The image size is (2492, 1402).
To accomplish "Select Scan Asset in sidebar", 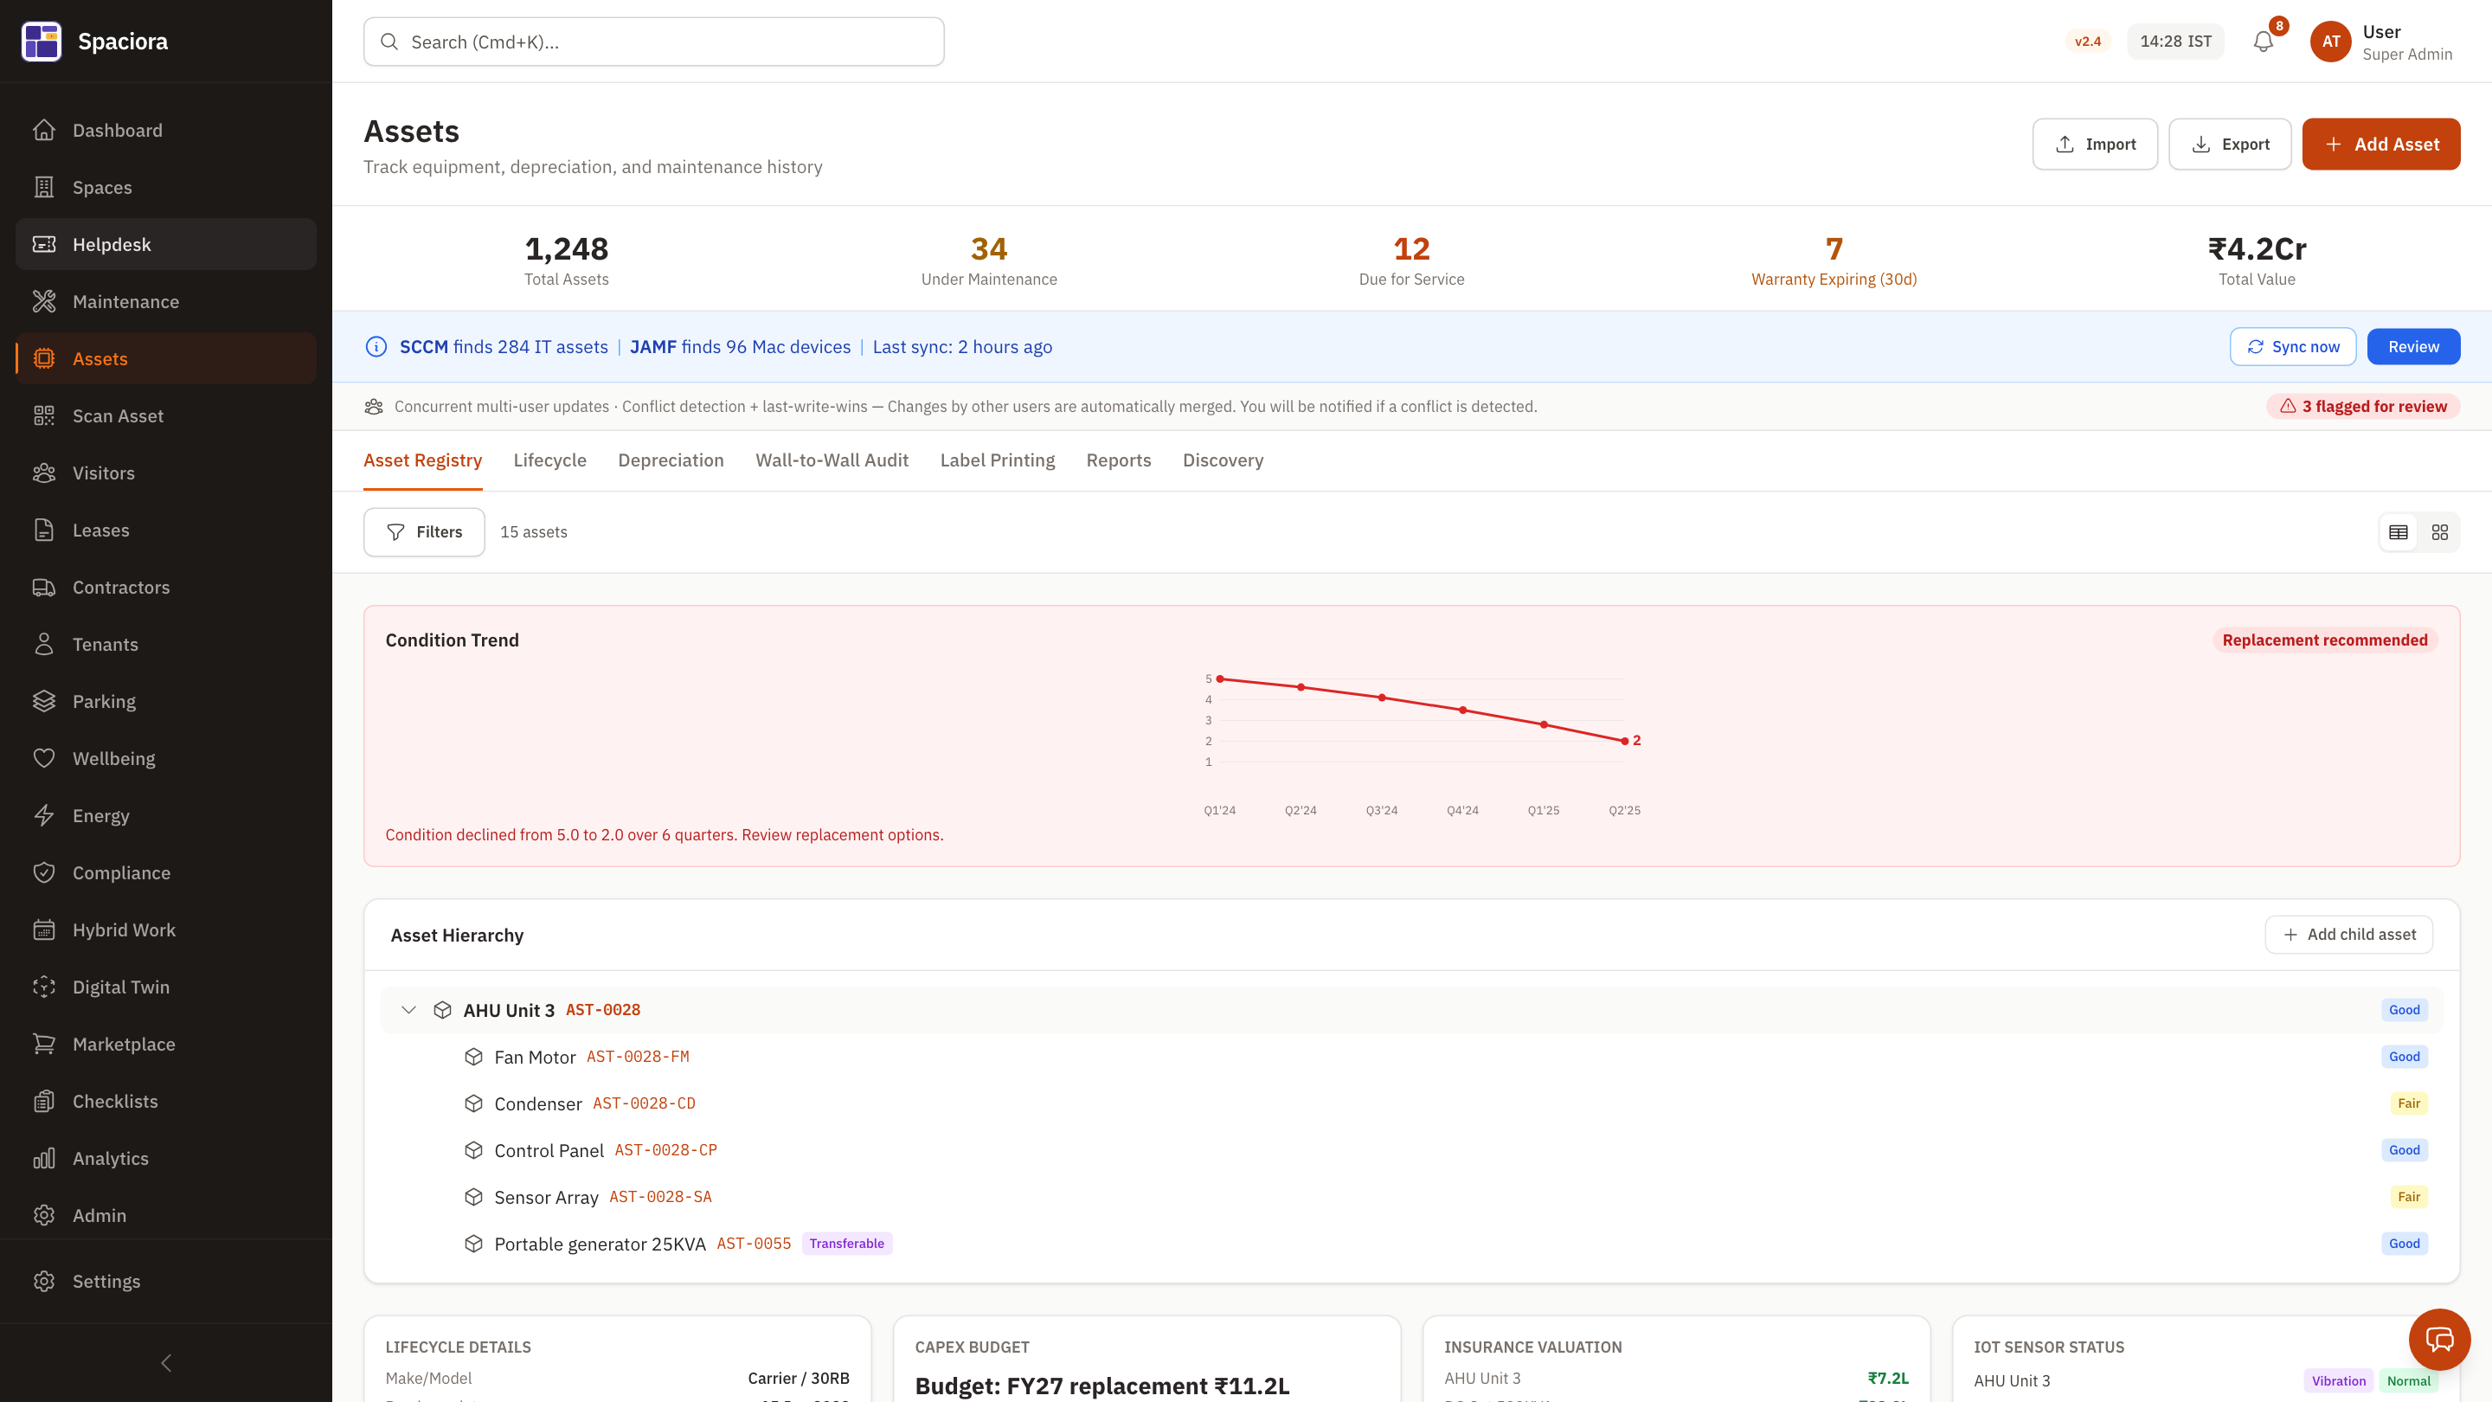I will pos(165,415).
